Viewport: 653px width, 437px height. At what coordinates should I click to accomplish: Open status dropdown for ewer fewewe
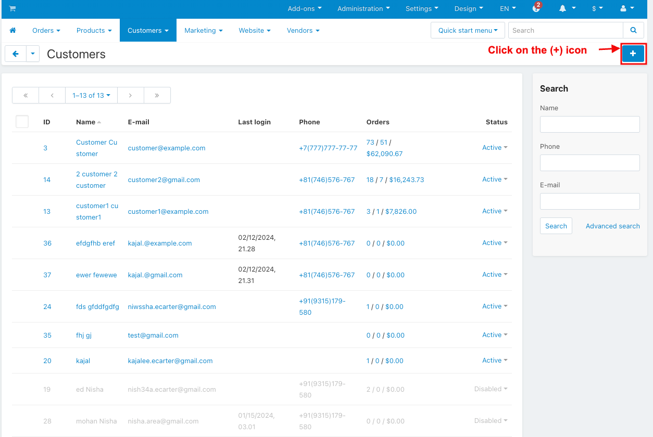pos(495,275)
